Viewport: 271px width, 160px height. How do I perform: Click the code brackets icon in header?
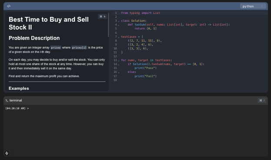pyautogui.click(x=9, y=6)
